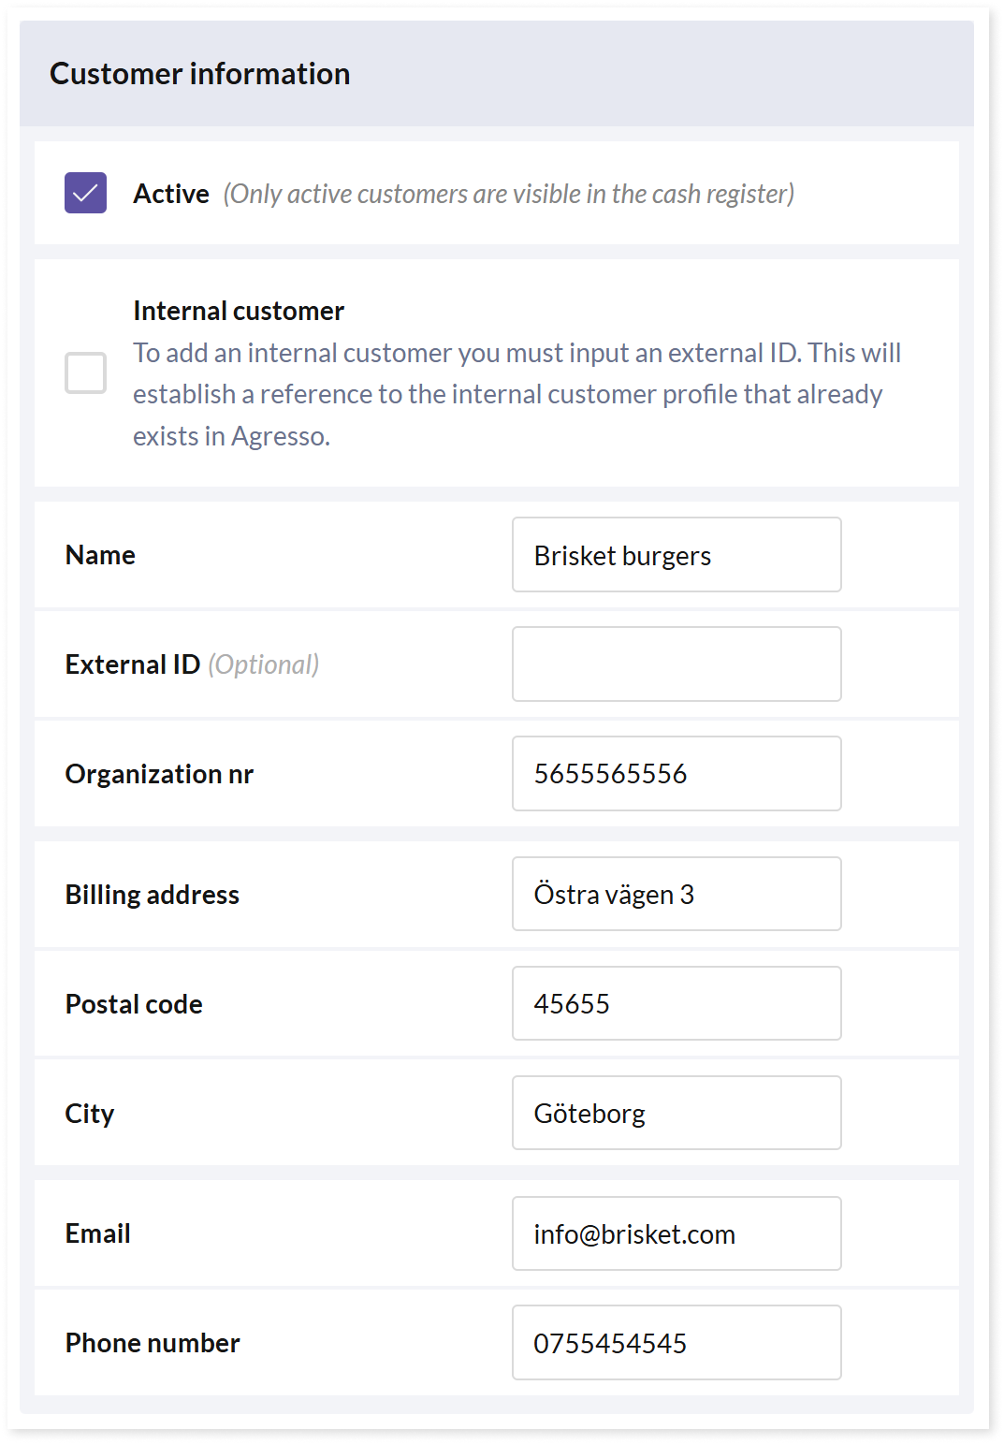Edit the Postal code field 45655
Viewport: 1004px width, 1444px height.
[677, 1003]
